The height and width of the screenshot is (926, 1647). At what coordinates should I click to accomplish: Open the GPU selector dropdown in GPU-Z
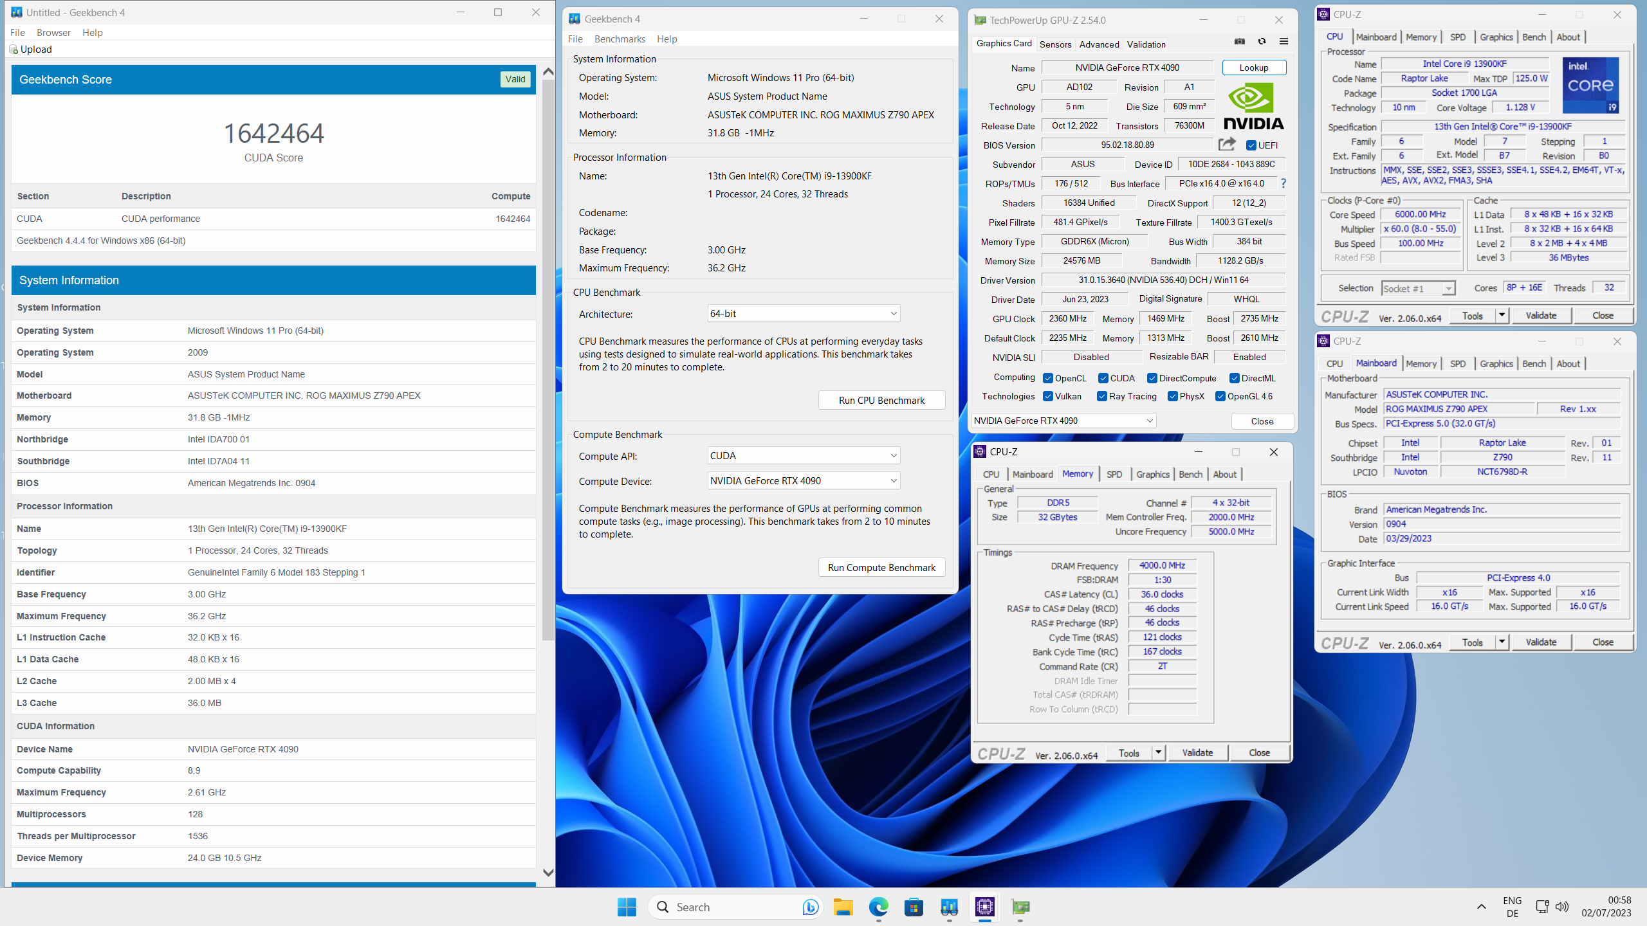click(x=1063, y=421)
